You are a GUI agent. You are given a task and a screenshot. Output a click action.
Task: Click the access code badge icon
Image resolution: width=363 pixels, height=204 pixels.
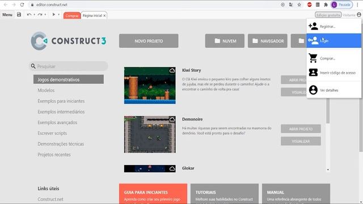(x=313, y=73)
